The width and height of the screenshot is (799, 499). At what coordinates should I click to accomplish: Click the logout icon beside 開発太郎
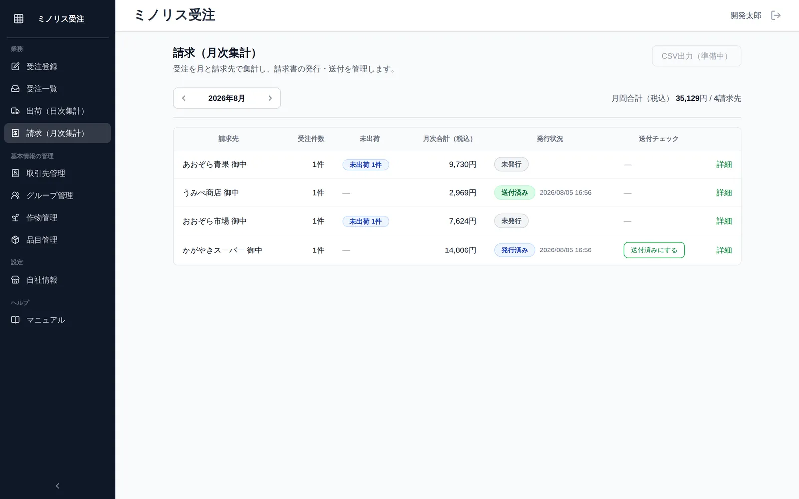[776, 15]
